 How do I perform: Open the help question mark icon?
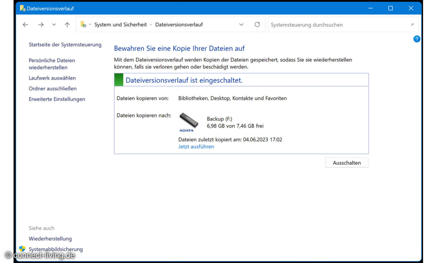coord(417,39)
